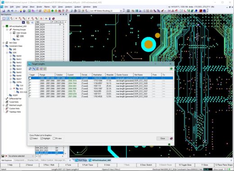Click the red X delete scheme icon
Screen dimensions: 234x171
coord(6,156)
